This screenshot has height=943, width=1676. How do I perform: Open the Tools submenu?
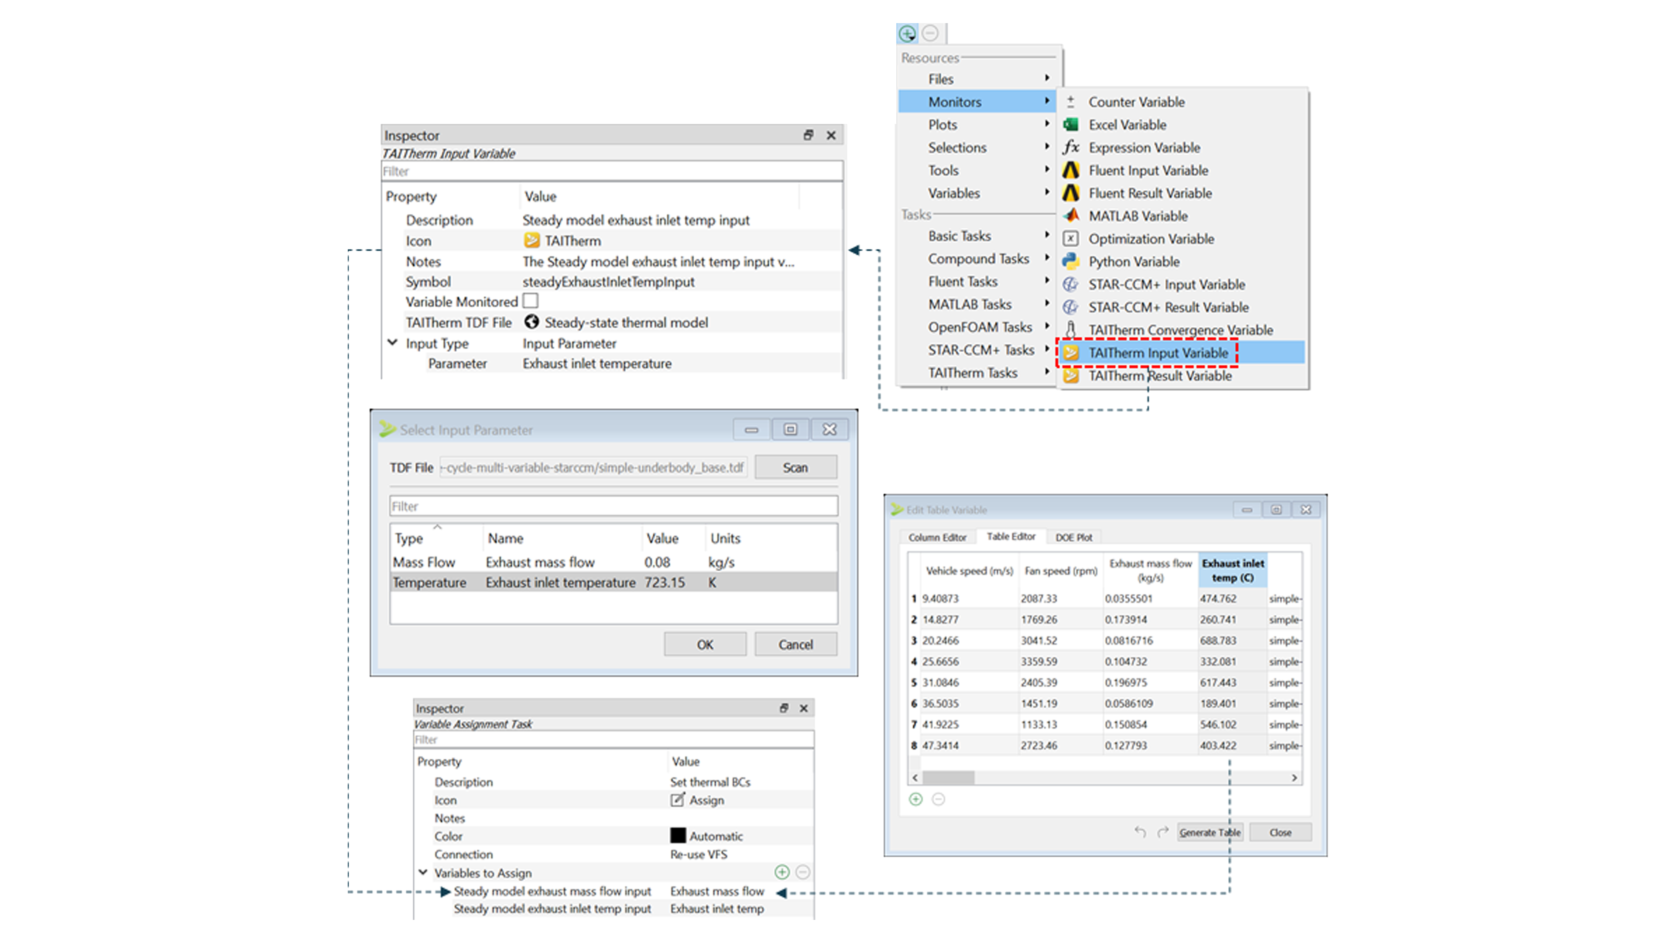977,170
